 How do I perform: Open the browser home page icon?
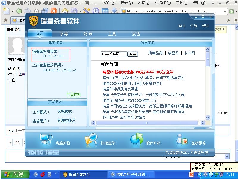tap(65, 11)
